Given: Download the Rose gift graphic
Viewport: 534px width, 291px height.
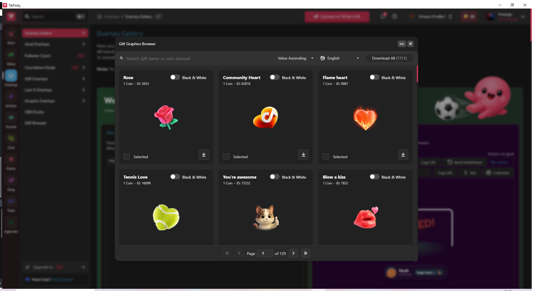Looking at the screenshot, I should click(x=204, y=155).
